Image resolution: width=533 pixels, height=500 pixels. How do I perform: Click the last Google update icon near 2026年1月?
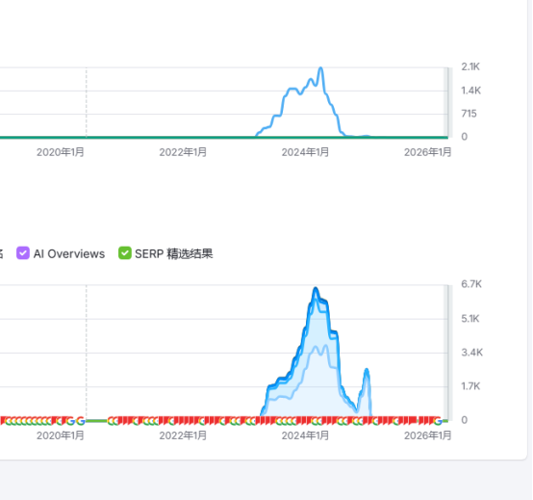(438, 421)
